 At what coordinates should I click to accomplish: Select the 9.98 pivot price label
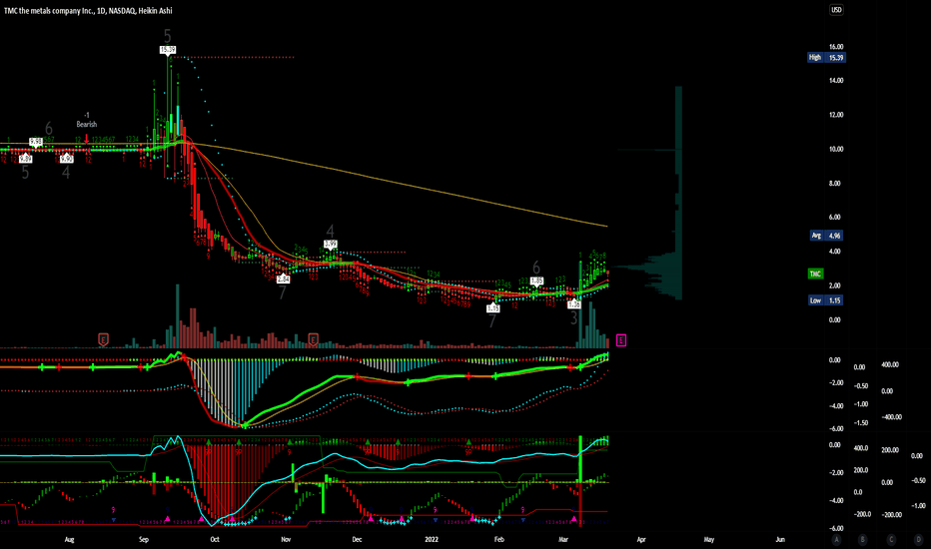click(36, 142)
